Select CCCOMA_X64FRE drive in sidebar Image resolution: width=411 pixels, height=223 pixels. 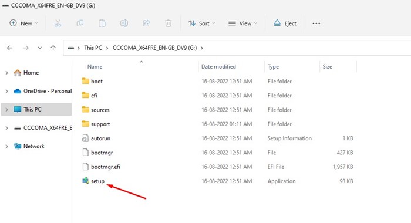tap(48, 127)
